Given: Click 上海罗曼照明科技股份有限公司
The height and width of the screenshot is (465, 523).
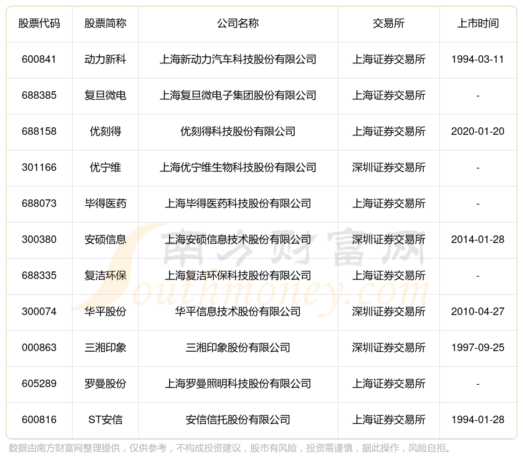Looking at the screenshot, I should click(x=238, y=384).
